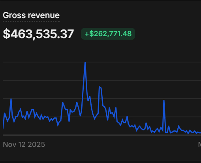Screen dimensions: 201x163
Task: Click the topmost horizontal gridline of the chart
Action: [102, 62]
